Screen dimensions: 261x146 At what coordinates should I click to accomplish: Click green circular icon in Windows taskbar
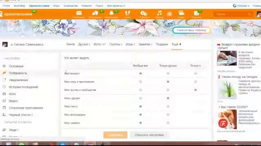tap(22, 144)
